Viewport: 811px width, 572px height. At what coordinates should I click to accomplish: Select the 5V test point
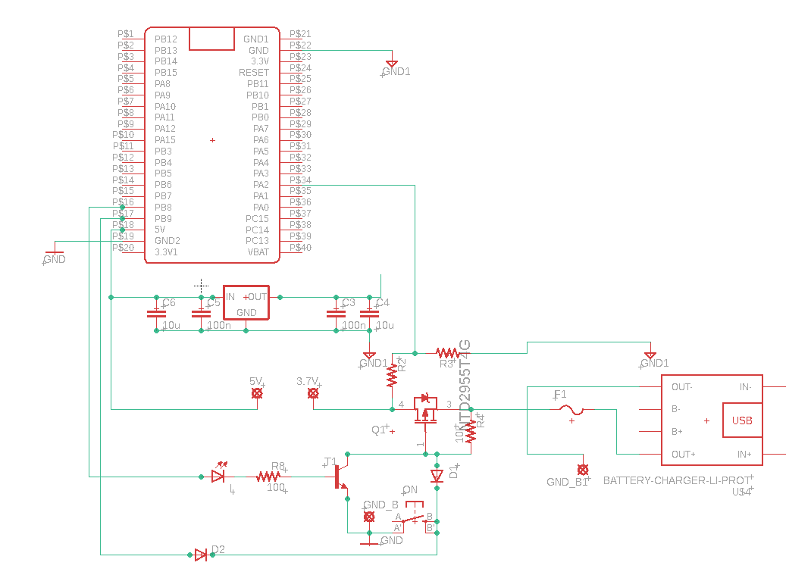click(x=257, y=393)
